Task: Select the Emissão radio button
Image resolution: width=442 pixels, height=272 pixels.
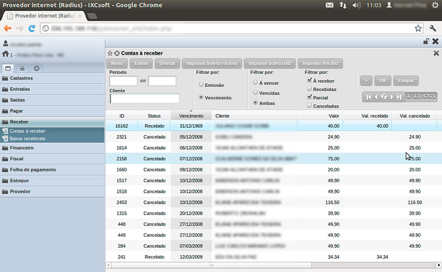Action: (x=201, y=84)
